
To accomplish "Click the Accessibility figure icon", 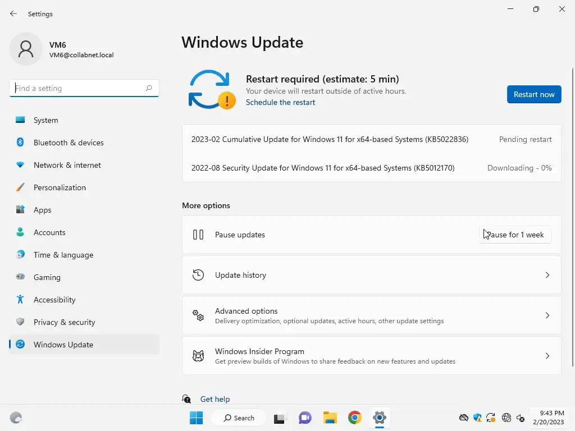I will pyautogui.click(x=20, y=300).
